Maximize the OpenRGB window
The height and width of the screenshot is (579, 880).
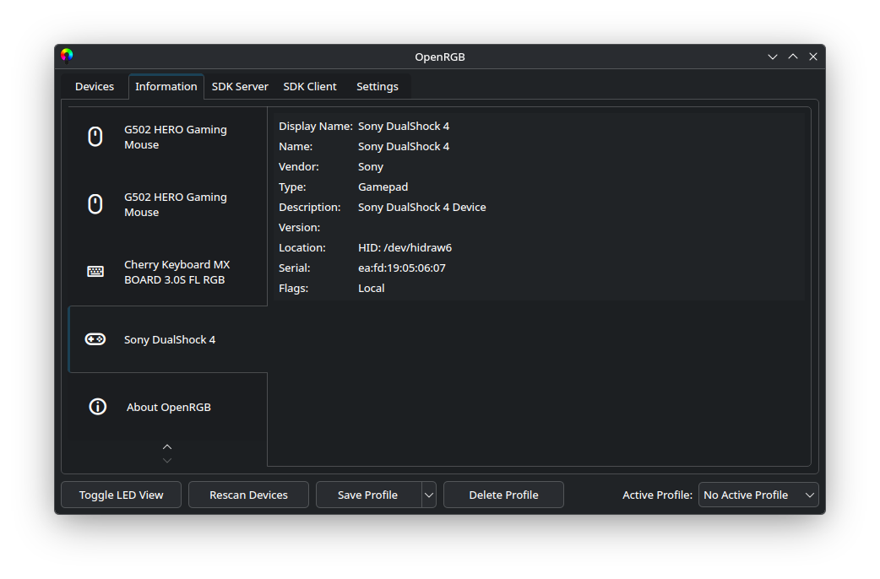click(x=793, y=57)
